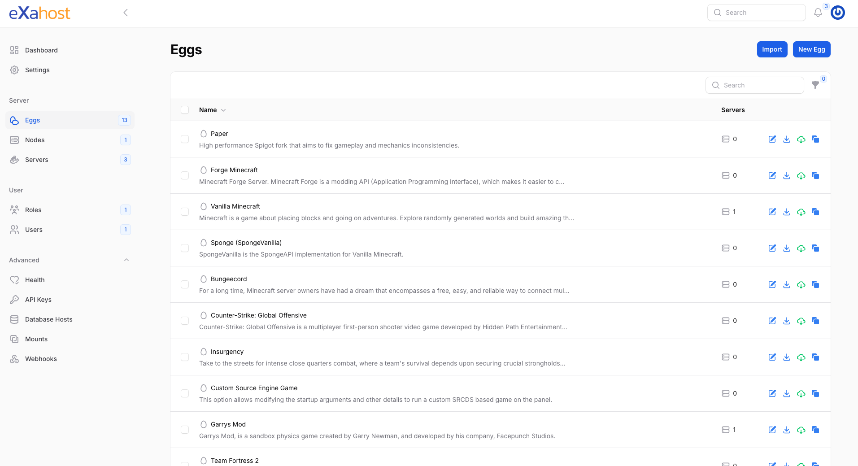858x466 pixels.
Task: Collapse the sidebar with the back chevron
Action: pyautogui.click(x=126, y=13)
